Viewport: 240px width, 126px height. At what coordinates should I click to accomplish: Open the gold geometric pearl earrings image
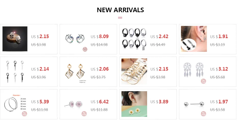coord(75,71)
